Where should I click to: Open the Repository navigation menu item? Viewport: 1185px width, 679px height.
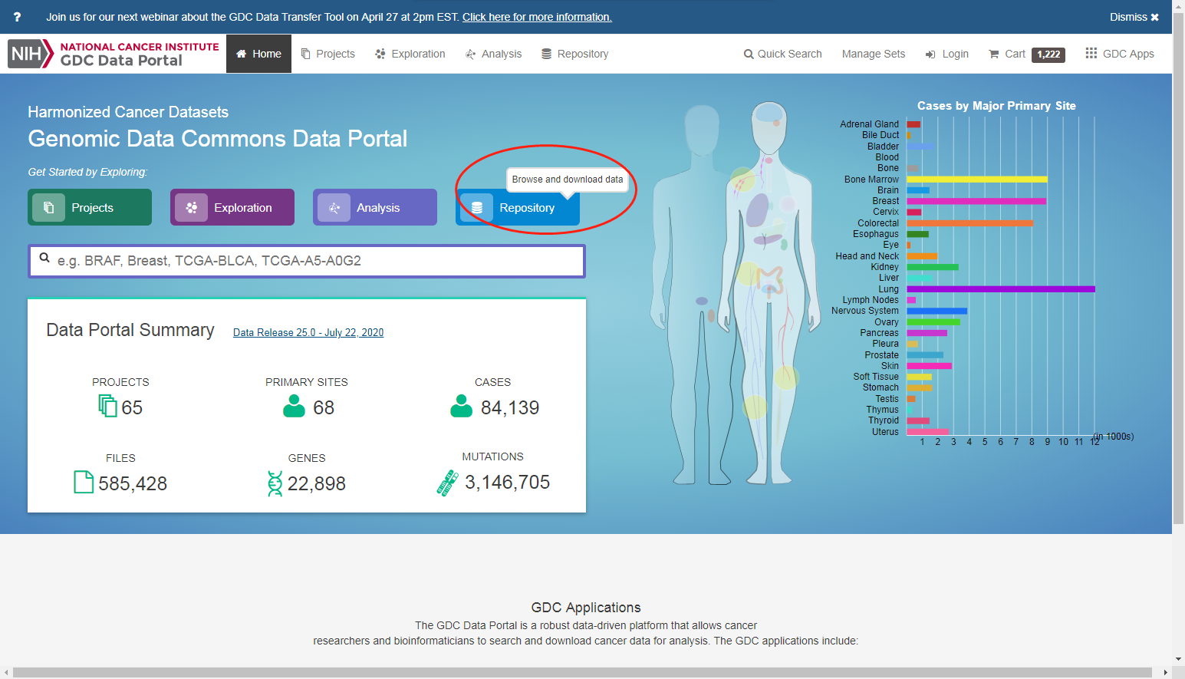[x=574, y=54]
